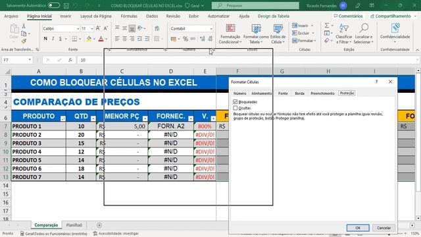Click the Format Painter brush icon
The width and height of the screenshot is (421, 237).
pyautogui.click(x=24, y=41)
